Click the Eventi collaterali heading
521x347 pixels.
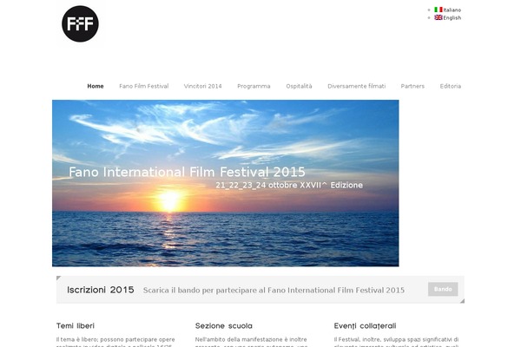pyautogui.click(x=365, y=326)
